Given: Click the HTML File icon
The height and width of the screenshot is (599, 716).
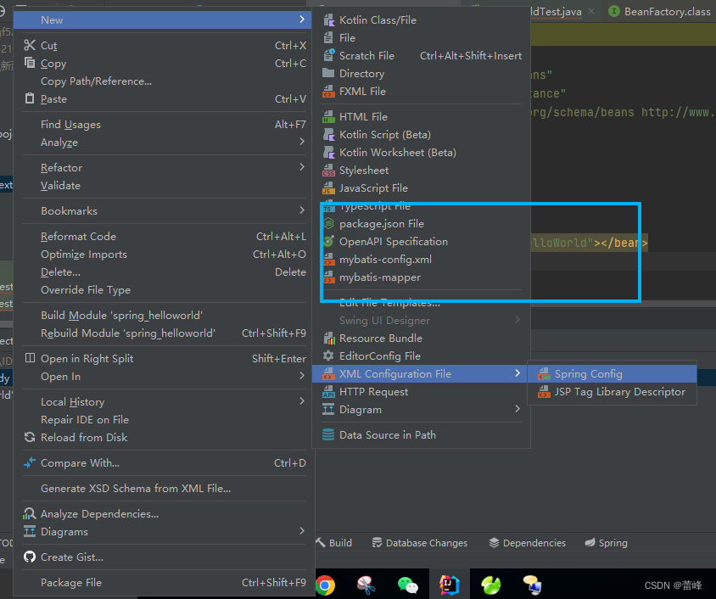Looking at the screenshot, I should pos(328,117).
